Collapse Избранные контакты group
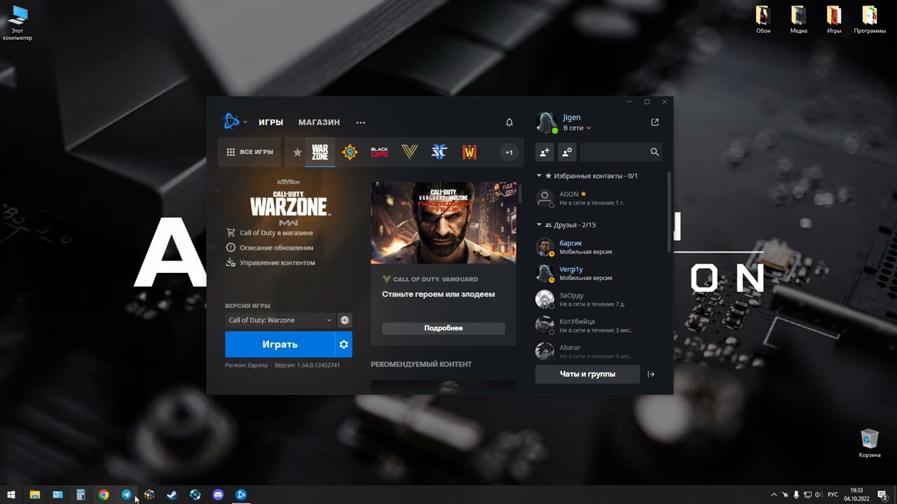897x504 pixels. (x=539, y=176)
